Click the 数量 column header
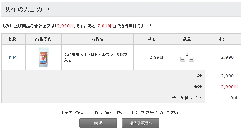 pos(187,39)
